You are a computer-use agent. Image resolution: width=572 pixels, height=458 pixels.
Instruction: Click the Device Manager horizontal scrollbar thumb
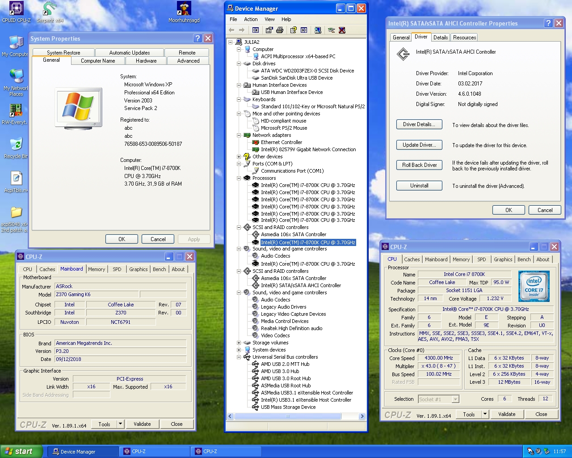pyautogui.click(x=288, y=416)
